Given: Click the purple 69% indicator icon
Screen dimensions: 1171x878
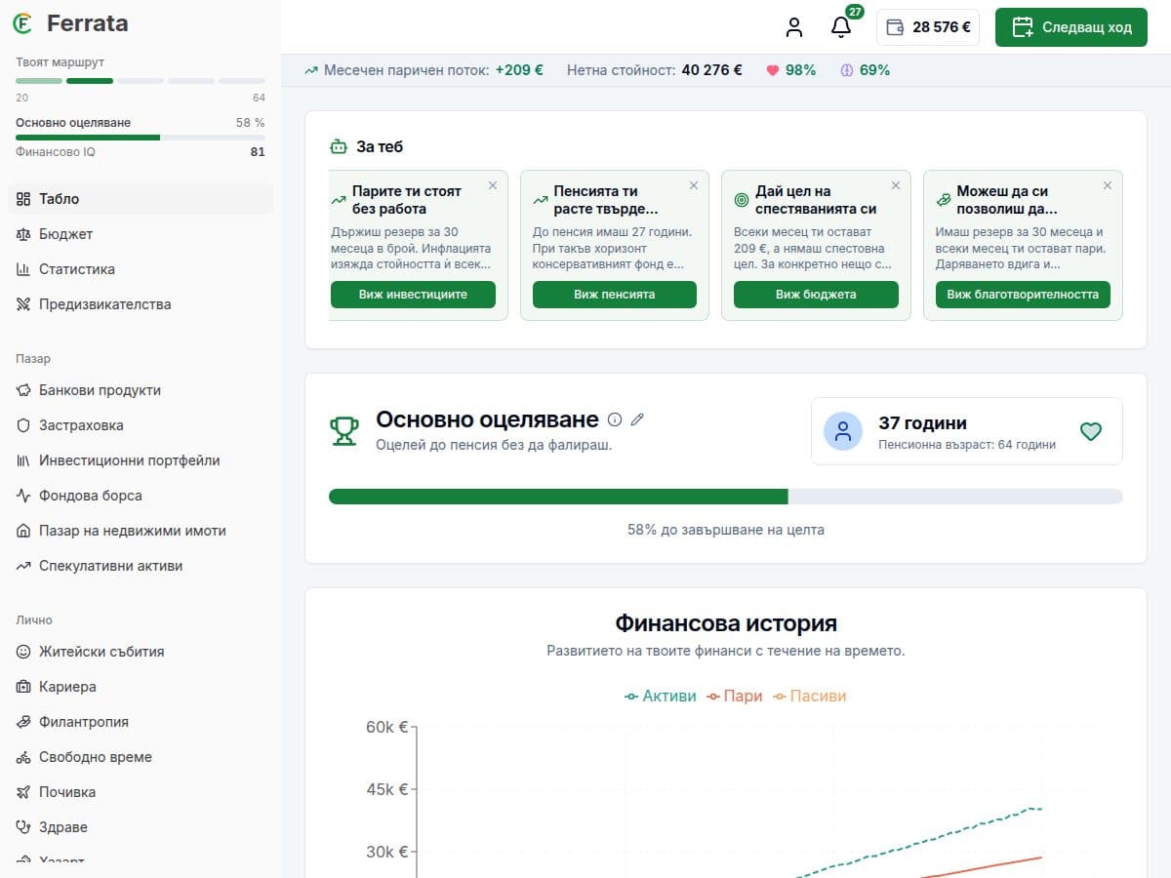Looking at the screenshot, I should pyautogui.click(x=847, y=70).
